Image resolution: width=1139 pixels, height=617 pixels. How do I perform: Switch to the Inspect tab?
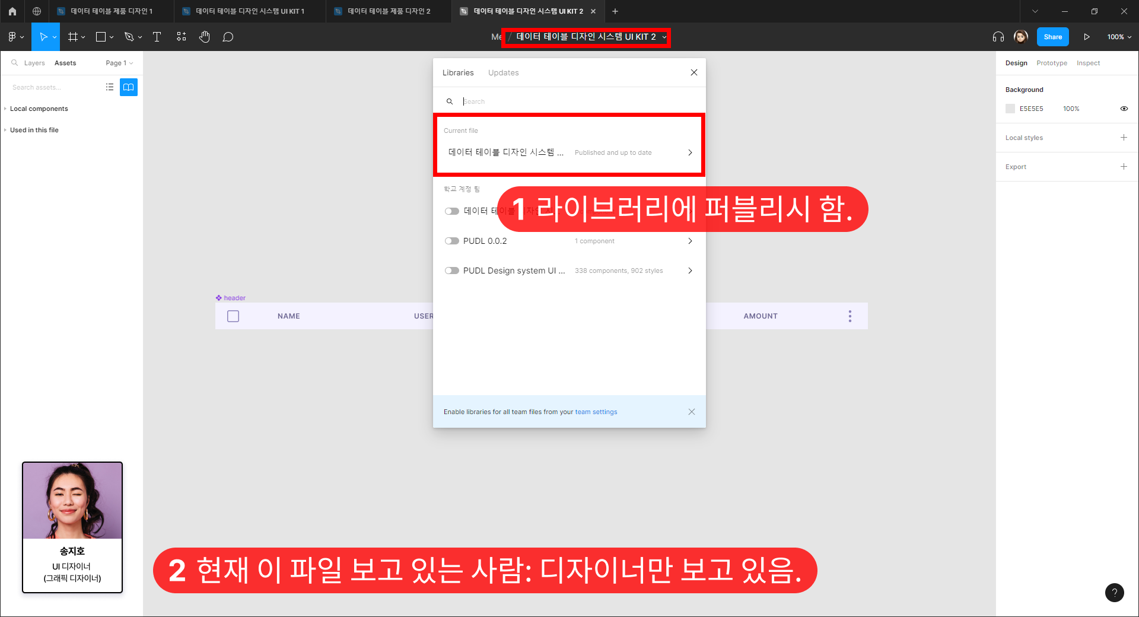[x=1088, y=63]
